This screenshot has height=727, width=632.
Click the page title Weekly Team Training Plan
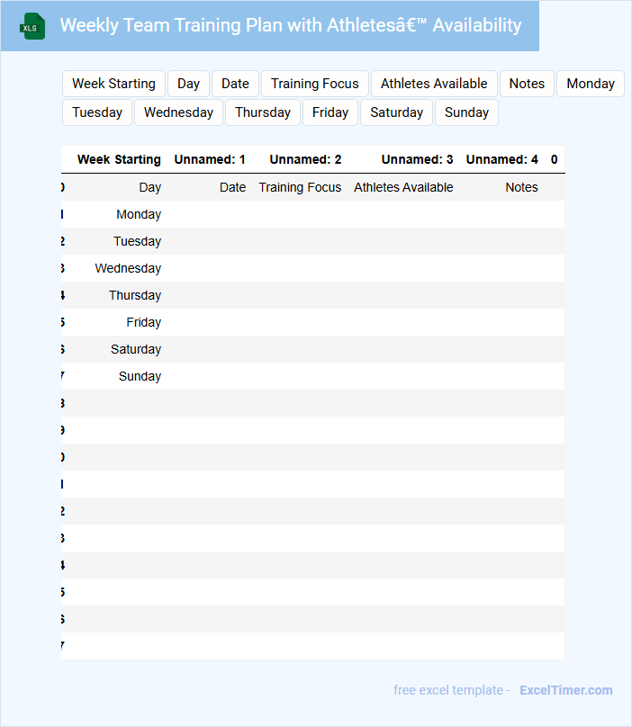click(291, 25)
